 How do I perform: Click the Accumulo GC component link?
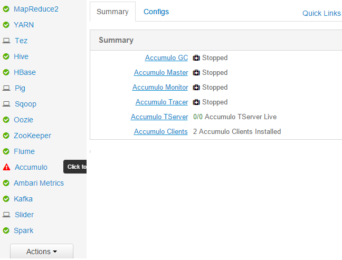166,57
